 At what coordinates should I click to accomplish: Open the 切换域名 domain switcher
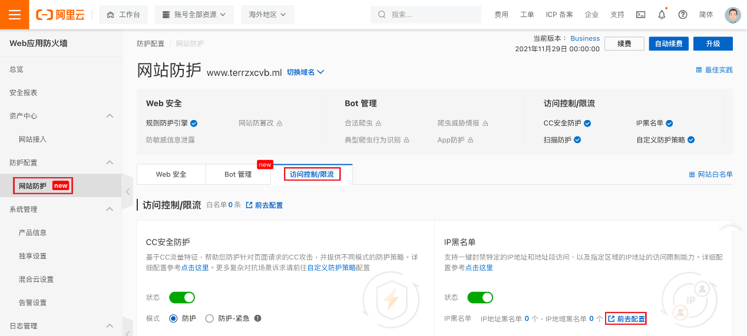coord(305,72)
